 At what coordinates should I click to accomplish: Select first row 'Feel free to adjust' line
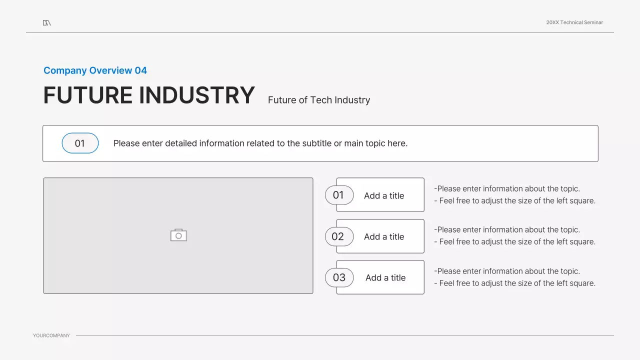pos(515,200)
